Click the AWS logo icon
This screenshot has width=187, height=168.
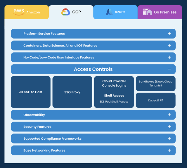(19, 12)
